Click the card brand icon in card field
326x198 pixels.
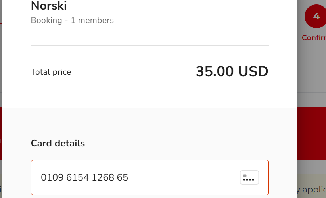(249, 177)
